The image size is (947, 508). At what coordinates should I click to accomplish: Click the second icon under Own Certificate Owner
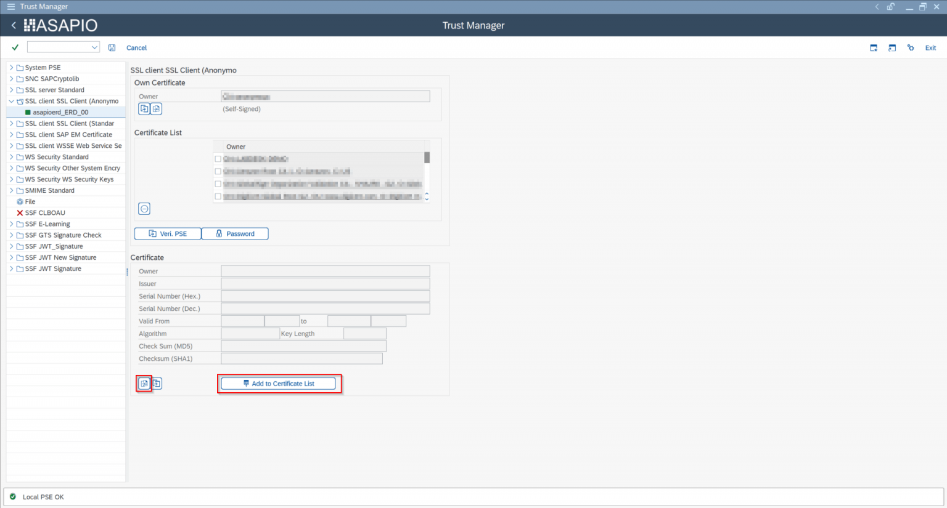click(x=157, y=109)
